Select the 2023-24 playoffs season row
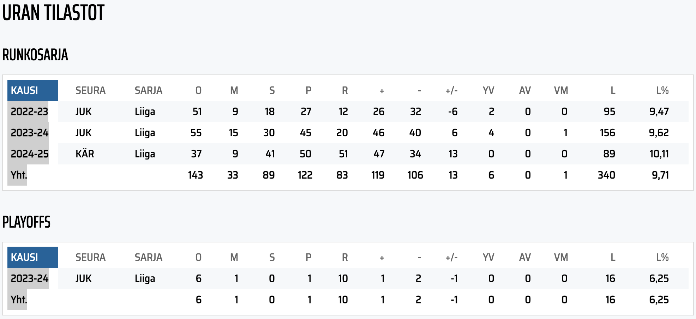Viewport: 696px width, 319px height. [348, 278]
